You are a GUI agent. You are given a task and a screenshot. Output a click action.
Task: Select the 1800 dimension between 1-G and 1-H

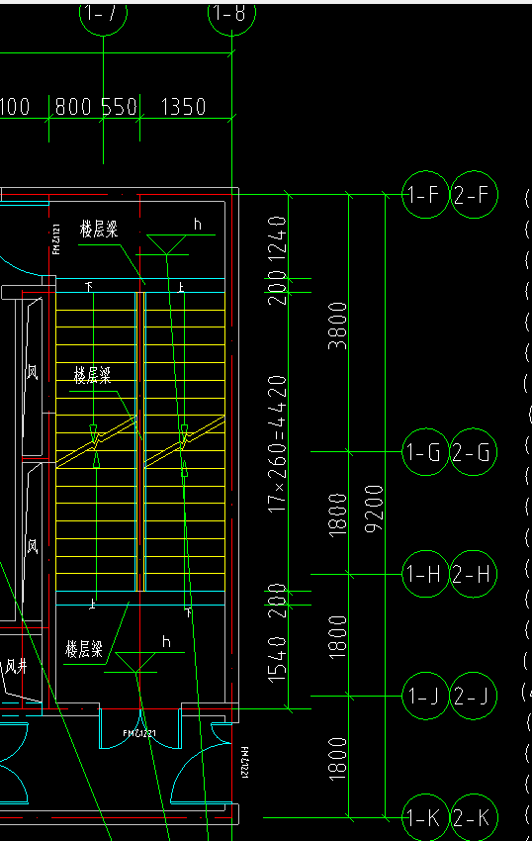pos(337,514)
